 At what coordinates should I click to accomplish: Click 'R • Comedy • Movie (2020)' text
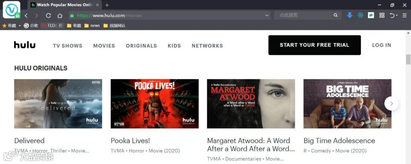tap(335, 151)
